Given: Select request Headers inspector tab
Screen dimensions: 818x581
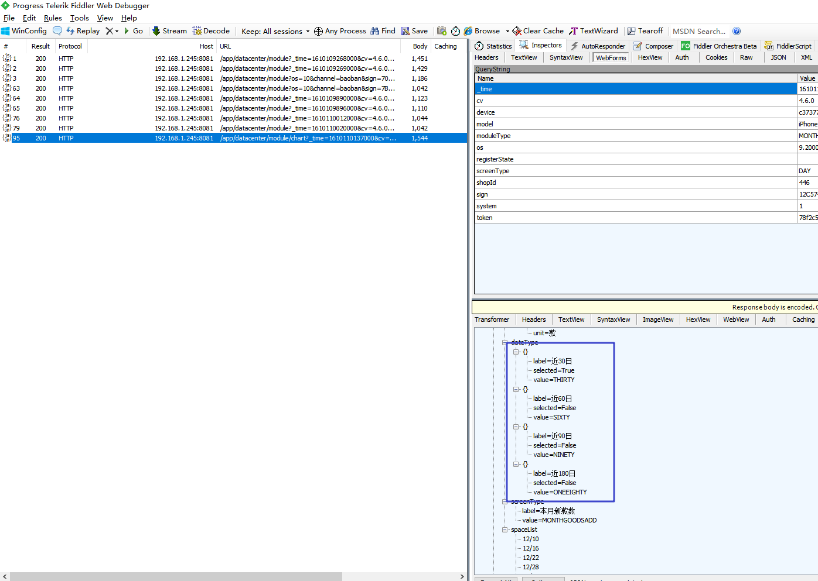Looking at the screenshot, I should 486,57.
